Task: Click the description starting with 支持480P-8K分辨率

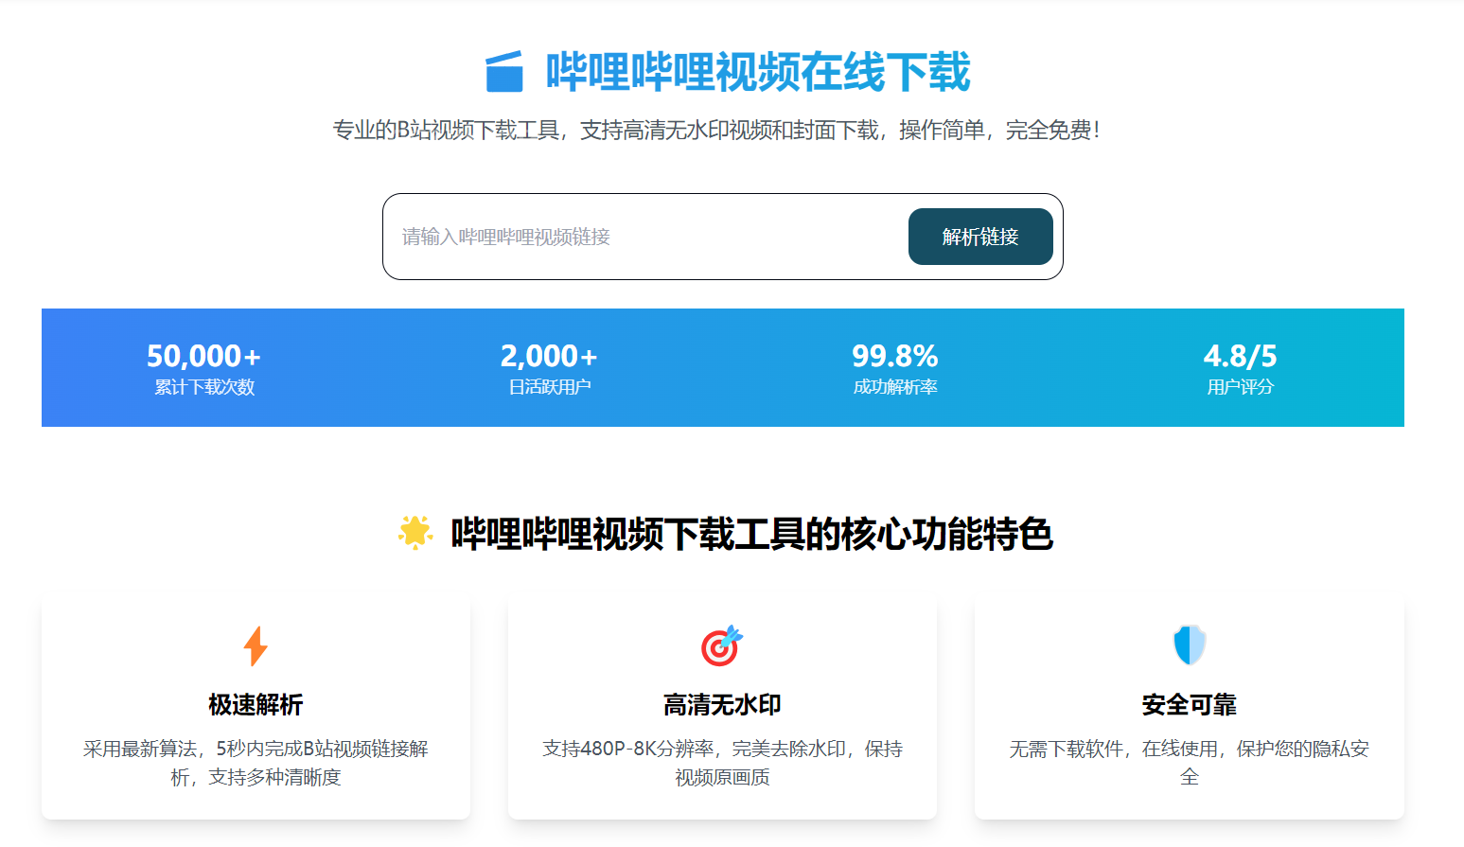Action: point(722,763)
